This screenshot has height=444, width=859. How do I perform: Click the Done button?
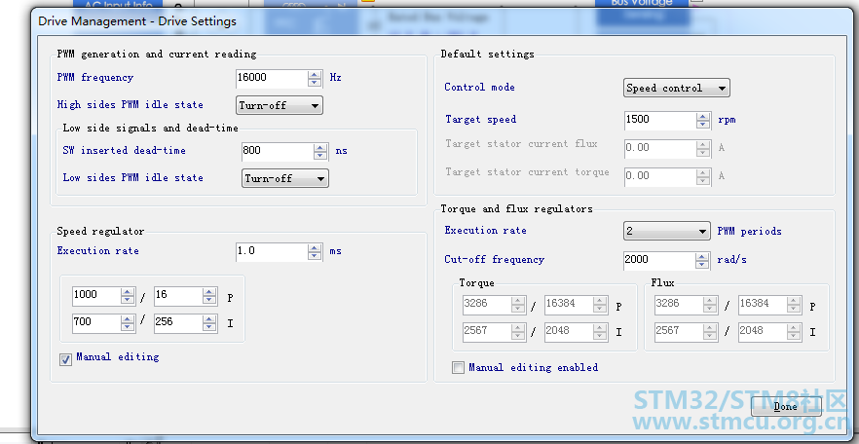coord(786,407)
